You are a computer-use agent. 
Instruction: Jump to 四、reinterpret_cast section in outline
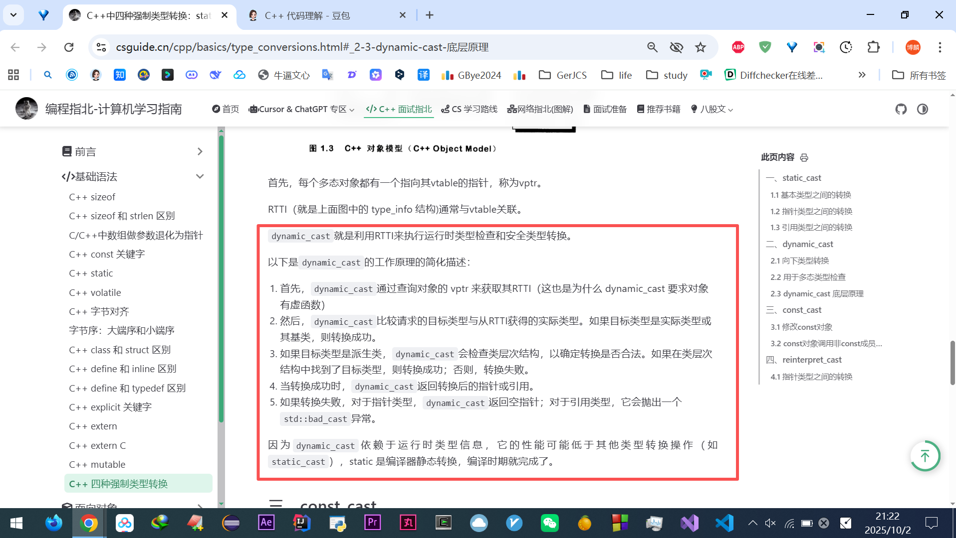(803, 360)
